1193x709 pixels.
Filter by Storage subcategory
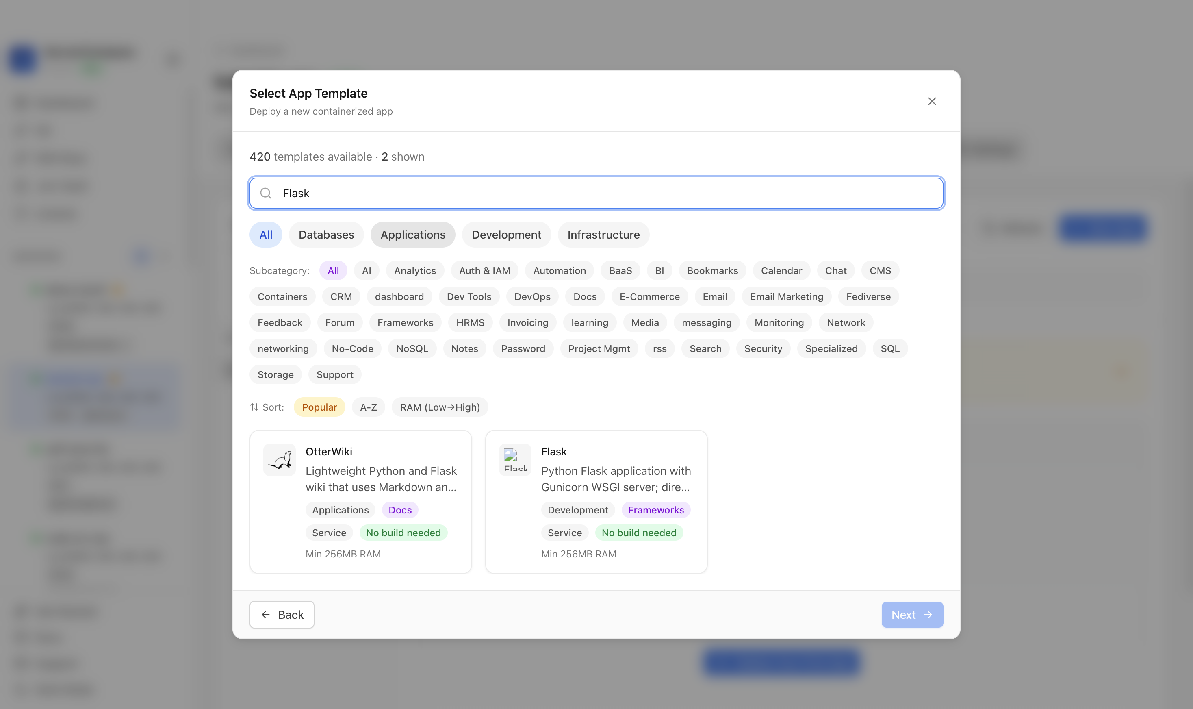tap(275, 374)
